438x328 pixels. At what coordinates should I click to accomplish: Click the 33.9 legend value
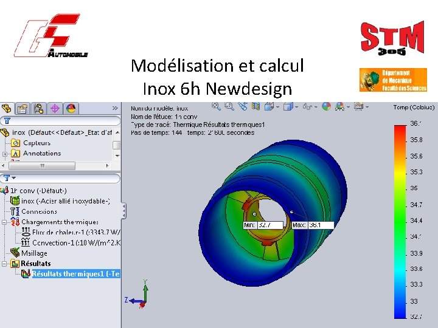click(416, 253)
